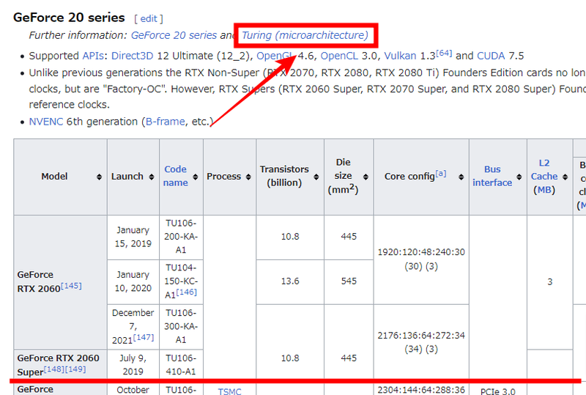Image resolution: width=586 pixels, height=395 pixels.
Task: Open the Direct3D link
Action: pos(133,56)
